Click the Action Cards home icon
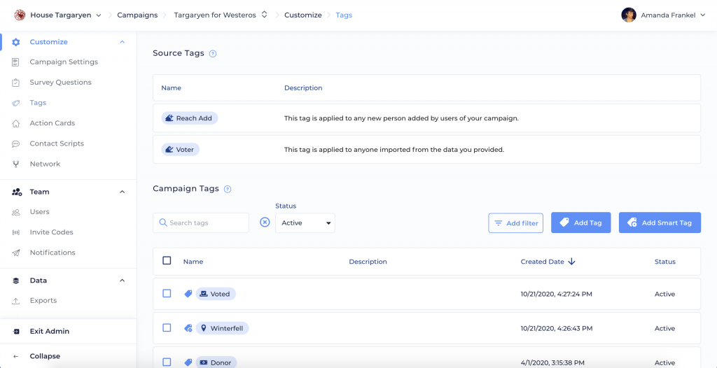 [x=16, y=123]
